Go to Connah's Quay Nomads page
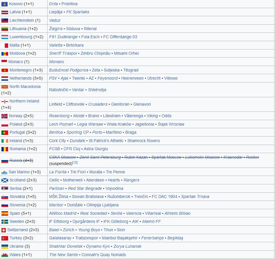This screenshot has width=275, height=259. (x=104, y=255)
